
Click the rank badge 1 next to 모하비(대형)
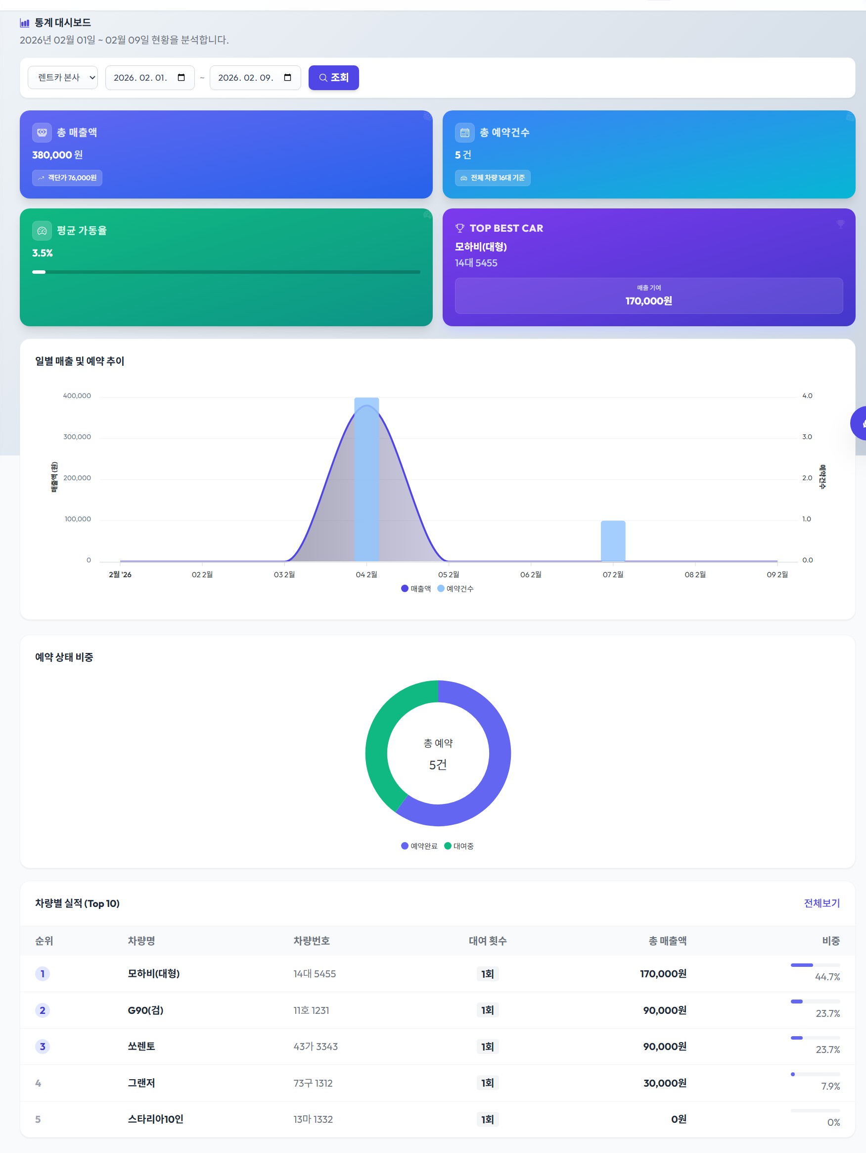(42, 974)
